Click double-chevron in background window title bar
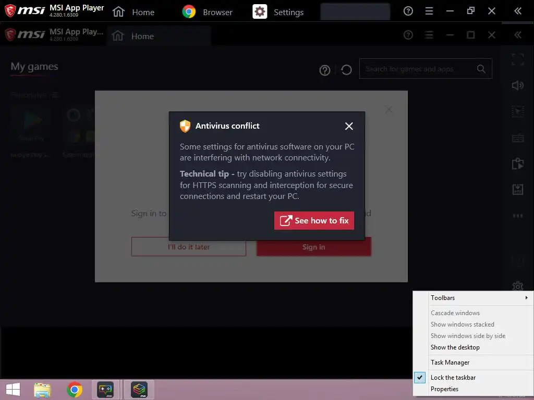 click(x=518, y=35)
